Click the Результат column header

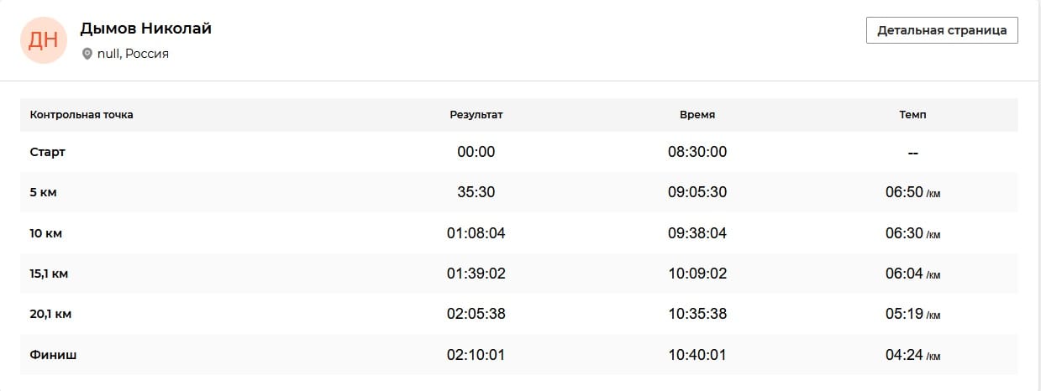tap(476, 115)
